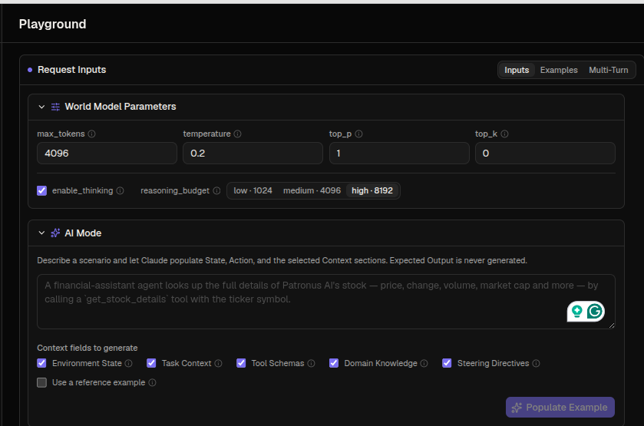Click the Context fields to generate label

tap(88, 348)
